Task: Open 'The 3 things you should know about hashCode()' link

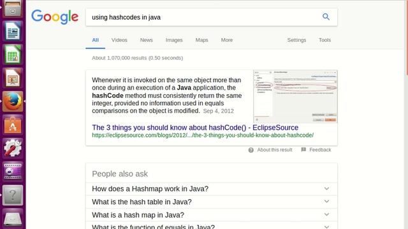Action: point(195,127)
